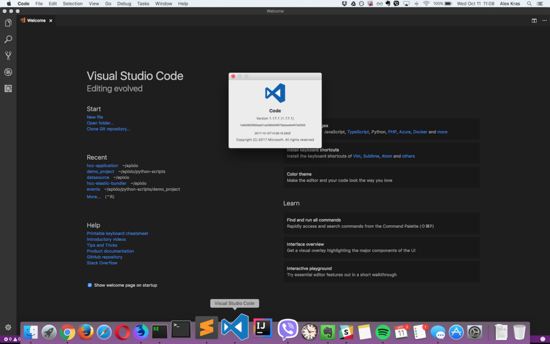Viewport: 550px width, 344px height.
Task: Open the Extensions view in activity bar
Action: coord(8,89)
